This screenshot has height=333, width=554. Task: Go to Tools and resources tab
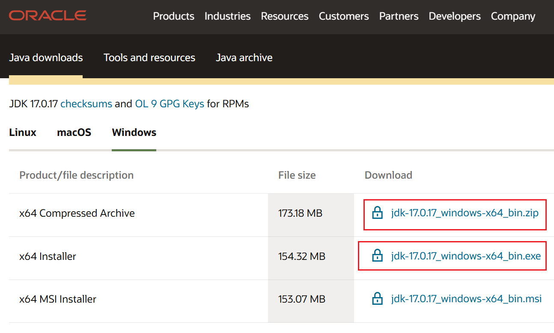click(x=149, y=58)
